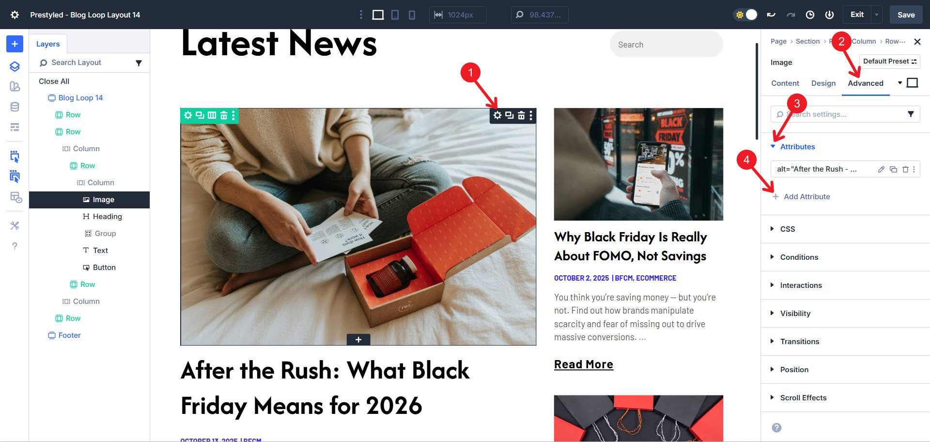Open the Default Preset dropdown
Image resolution: width=930 pixels, height=442 pixels.
coord(890,62)
